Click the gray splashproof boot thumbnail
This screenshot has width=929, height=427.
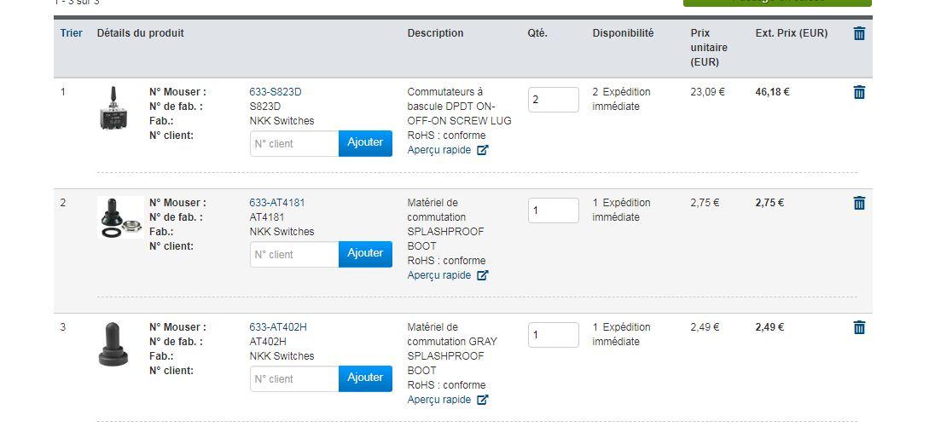click(113, 344)
